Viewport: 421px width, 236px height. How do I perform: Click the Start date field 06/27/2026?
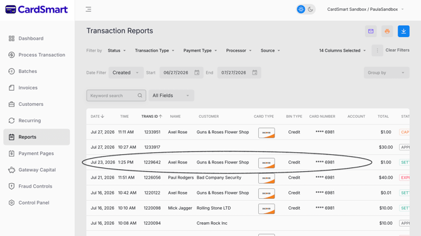pyautogui.click(x=181, y=72)
